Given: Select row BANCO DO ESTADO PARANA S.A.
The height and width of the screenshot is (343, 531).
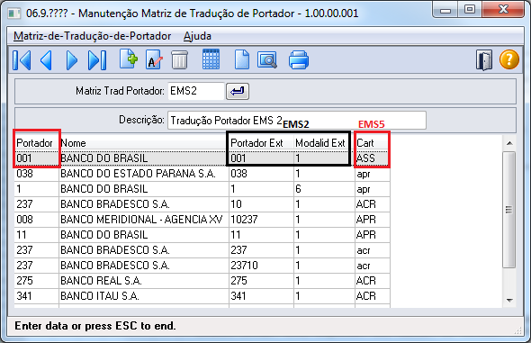Looking at the screenshot, I should point(202,174).
